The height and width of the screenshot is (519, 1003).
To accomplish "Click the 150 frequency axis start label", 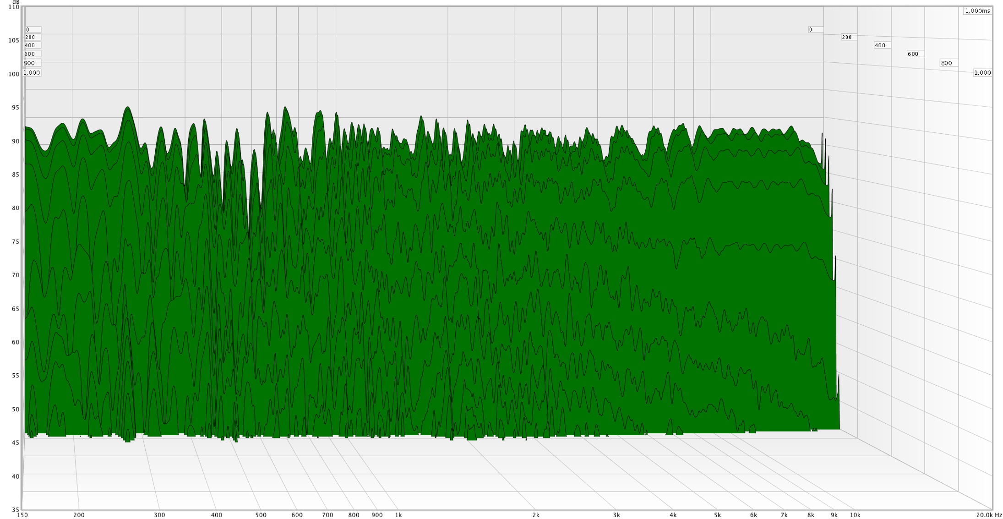I will (22, 515).
